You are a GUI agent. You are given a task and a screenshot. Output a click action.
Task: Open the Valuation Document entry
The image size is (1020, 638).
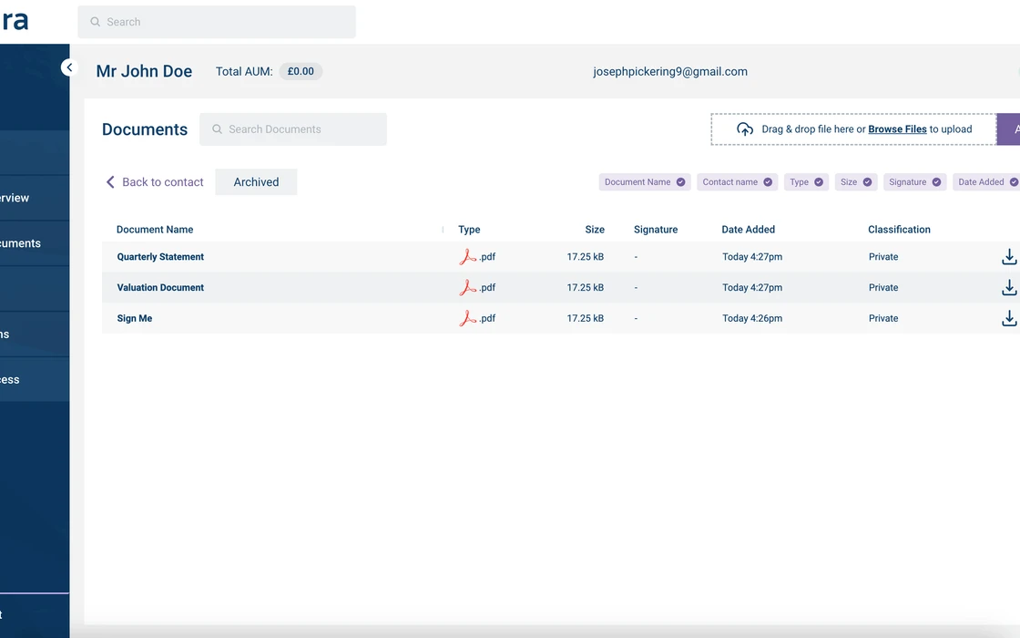click(x=160, y=287)
